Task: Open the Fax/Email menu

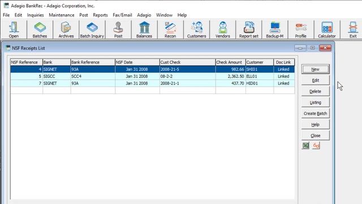Action: tap(122, 15)
